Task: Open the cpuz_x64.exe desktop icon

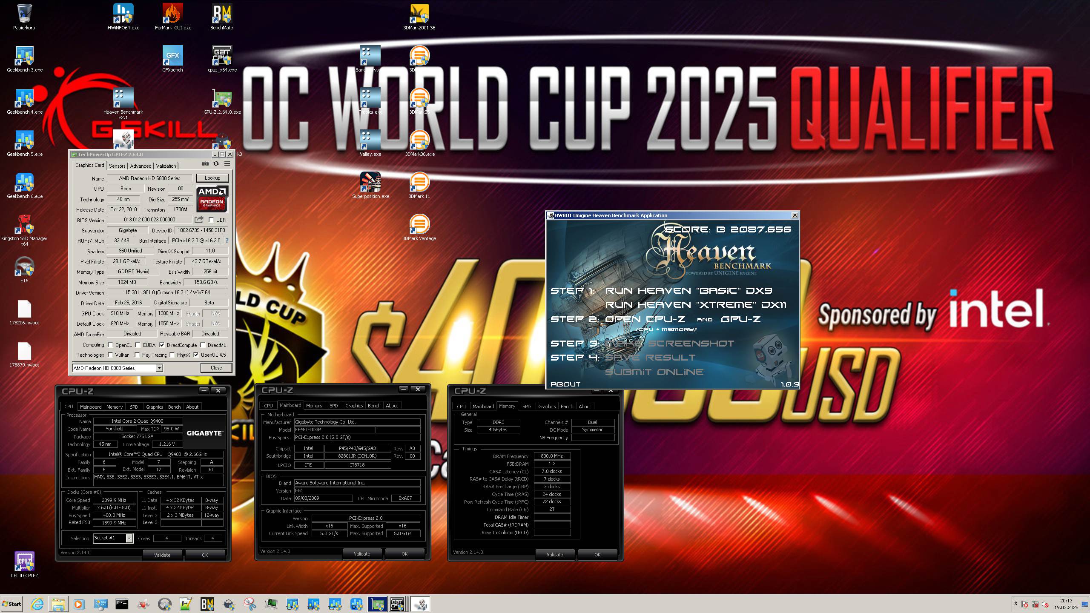Action: [x=222, y=59]
